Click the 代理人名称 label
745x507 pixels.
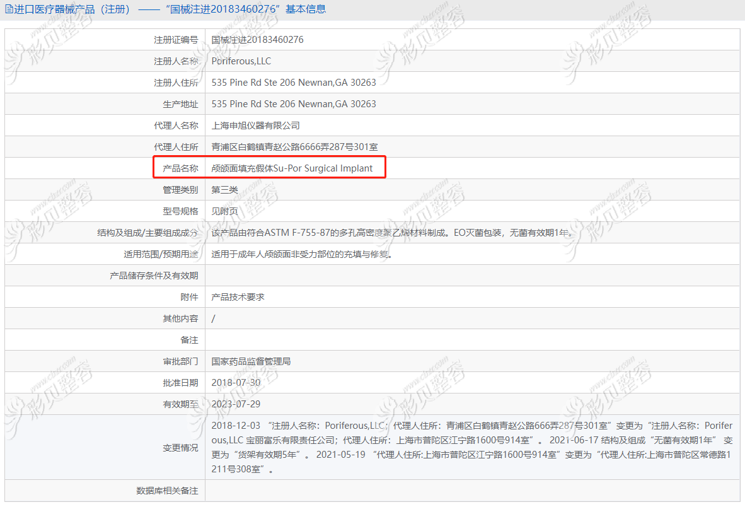tap(176, 125)
